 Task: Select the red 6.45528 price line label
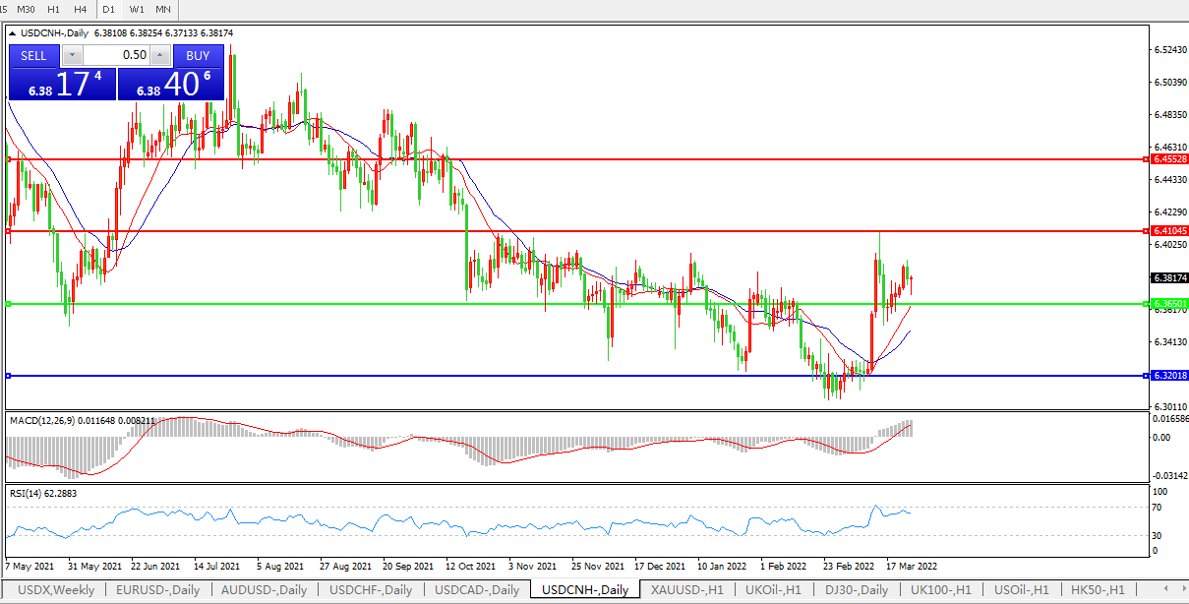(x=1169, y=158)
